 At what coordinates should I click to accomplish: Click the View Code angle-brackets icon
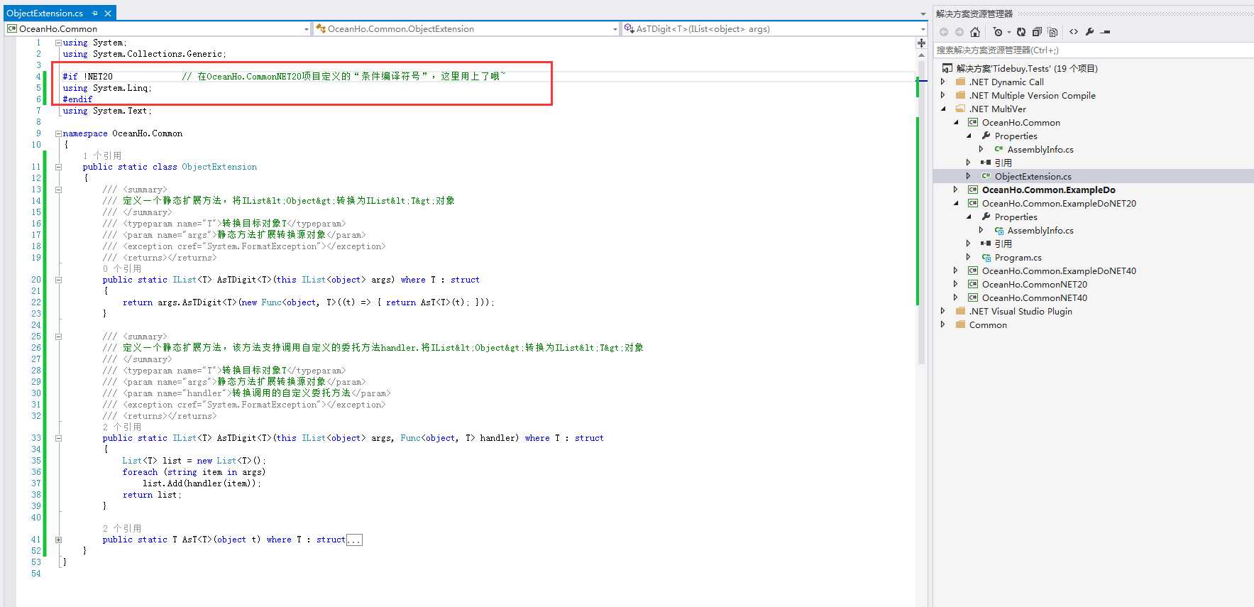(1074, 32)
